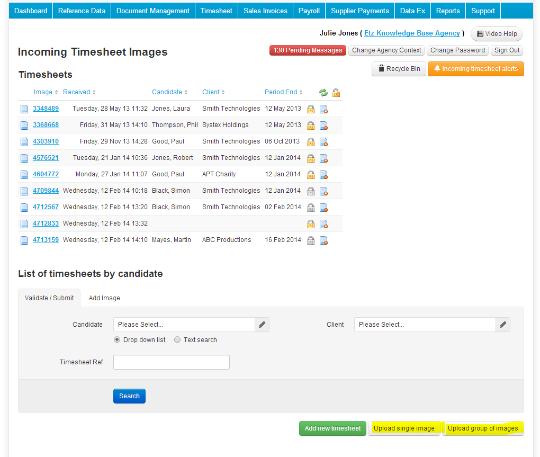
Task: Click grey lock icon for timesheet 4713159
Action: [x=311, y=240]
